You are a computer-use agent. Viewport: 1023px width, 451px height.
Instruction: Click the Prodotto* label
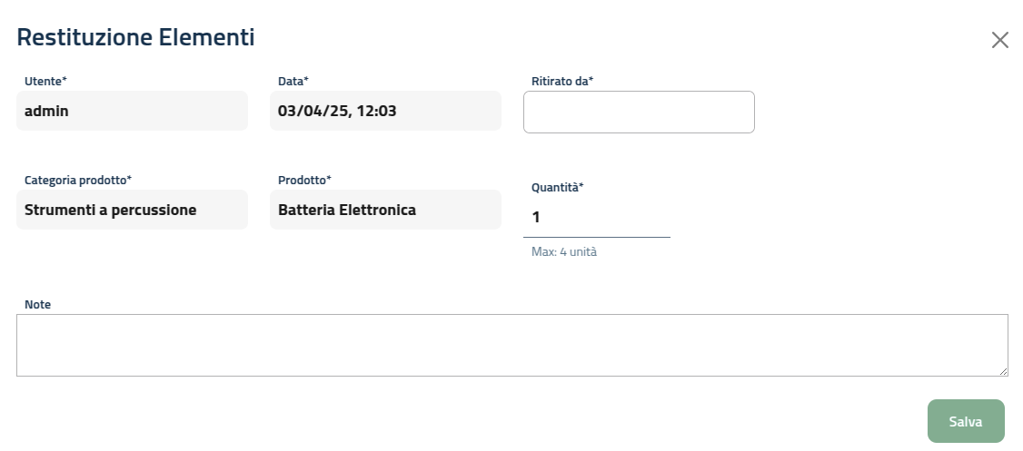click(304, 180)
